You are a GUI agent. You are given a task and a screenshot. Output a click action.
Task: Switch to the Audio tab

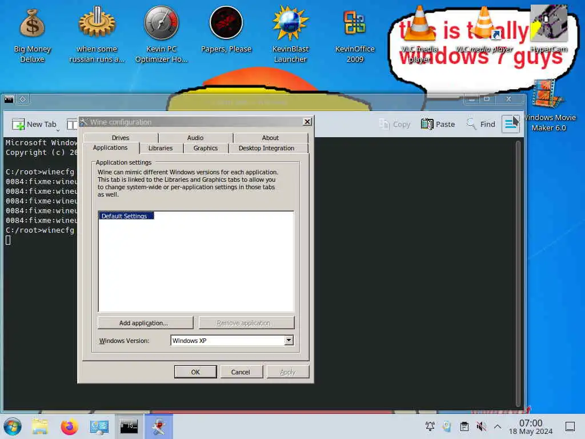195,138
